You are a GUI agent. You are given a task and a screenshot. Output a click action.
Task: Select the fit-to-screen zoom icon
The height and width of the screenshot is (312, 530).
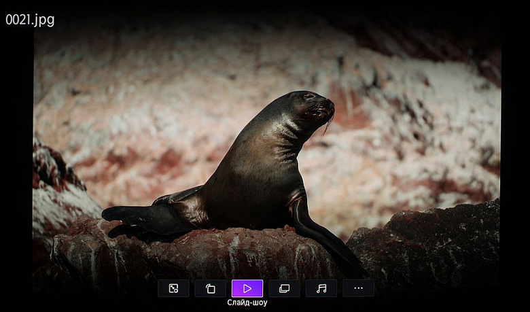(173, 288)
